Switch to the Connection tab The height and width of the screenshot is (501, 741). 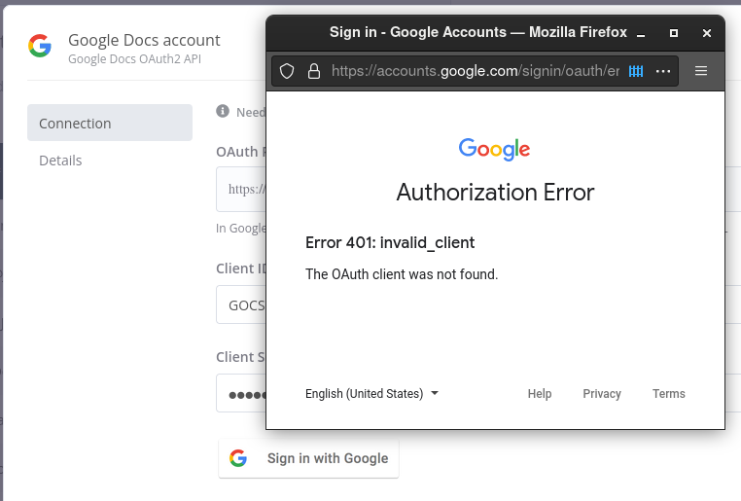click(109, 124)
